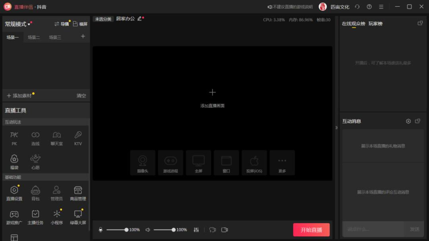The image size is (429, 241).
Task: Open 绿幕大屏 green screen feature
Action: 78,217
